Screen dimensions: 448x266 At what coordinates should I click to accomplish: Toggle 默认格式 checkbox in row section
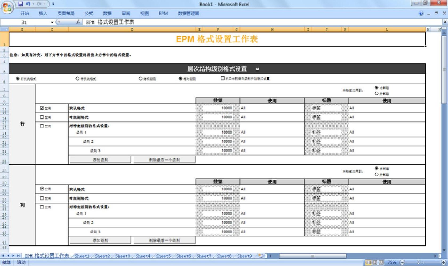click(42, 108)
